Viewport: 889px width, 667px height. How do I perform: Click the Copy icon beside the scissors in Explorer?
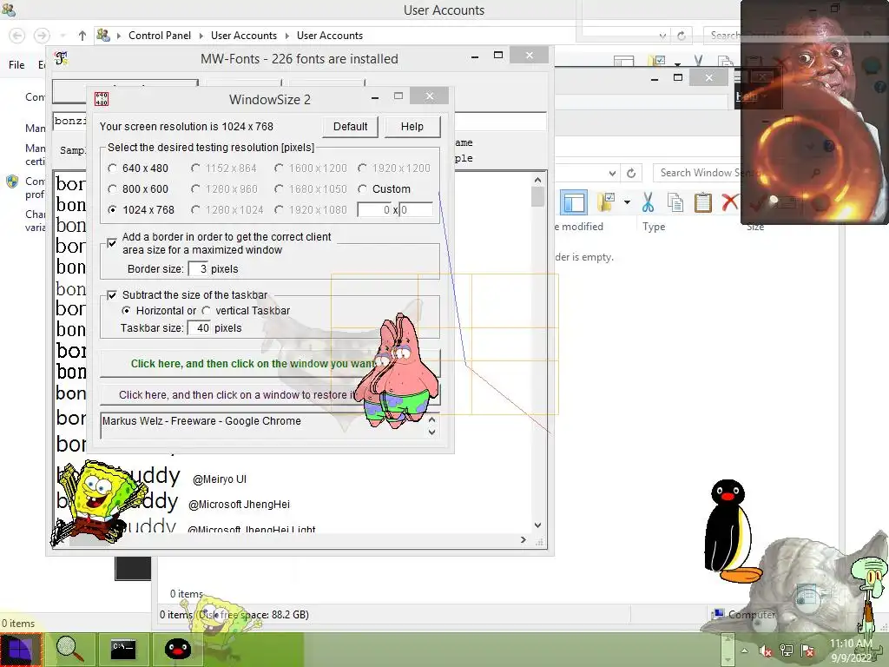[675, 202]
